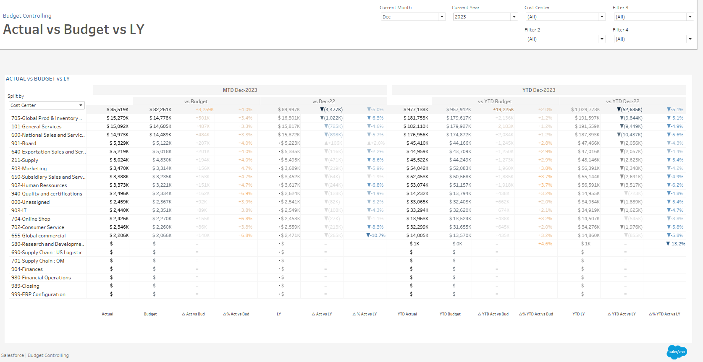Click the YTD Budget column label

[450, 314]
